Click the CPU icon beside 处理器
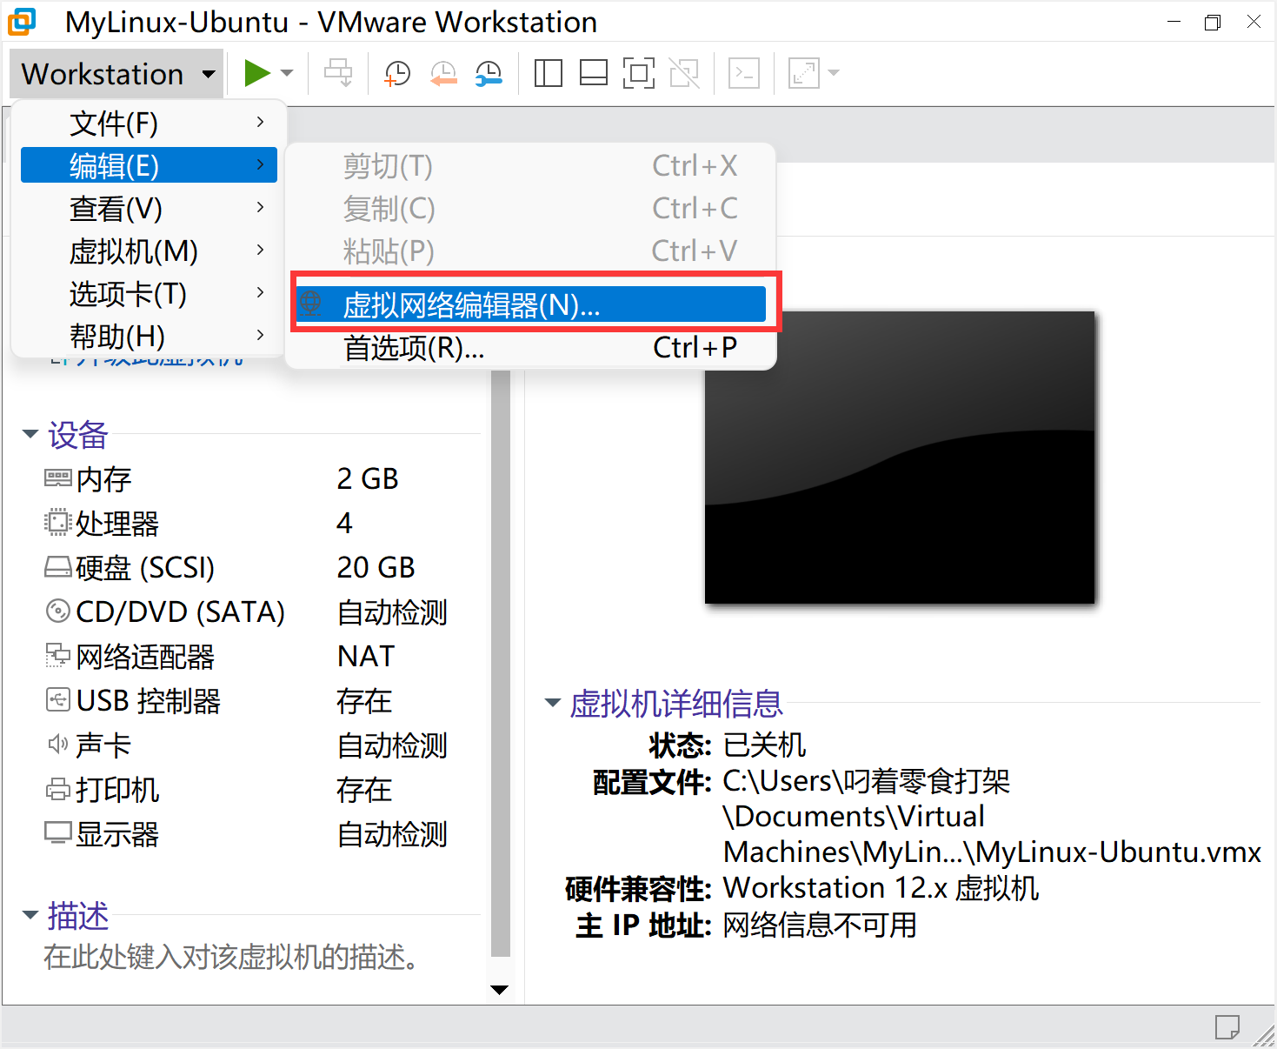The height and width of the screenshot is (1049, 1277). [58, 523]
